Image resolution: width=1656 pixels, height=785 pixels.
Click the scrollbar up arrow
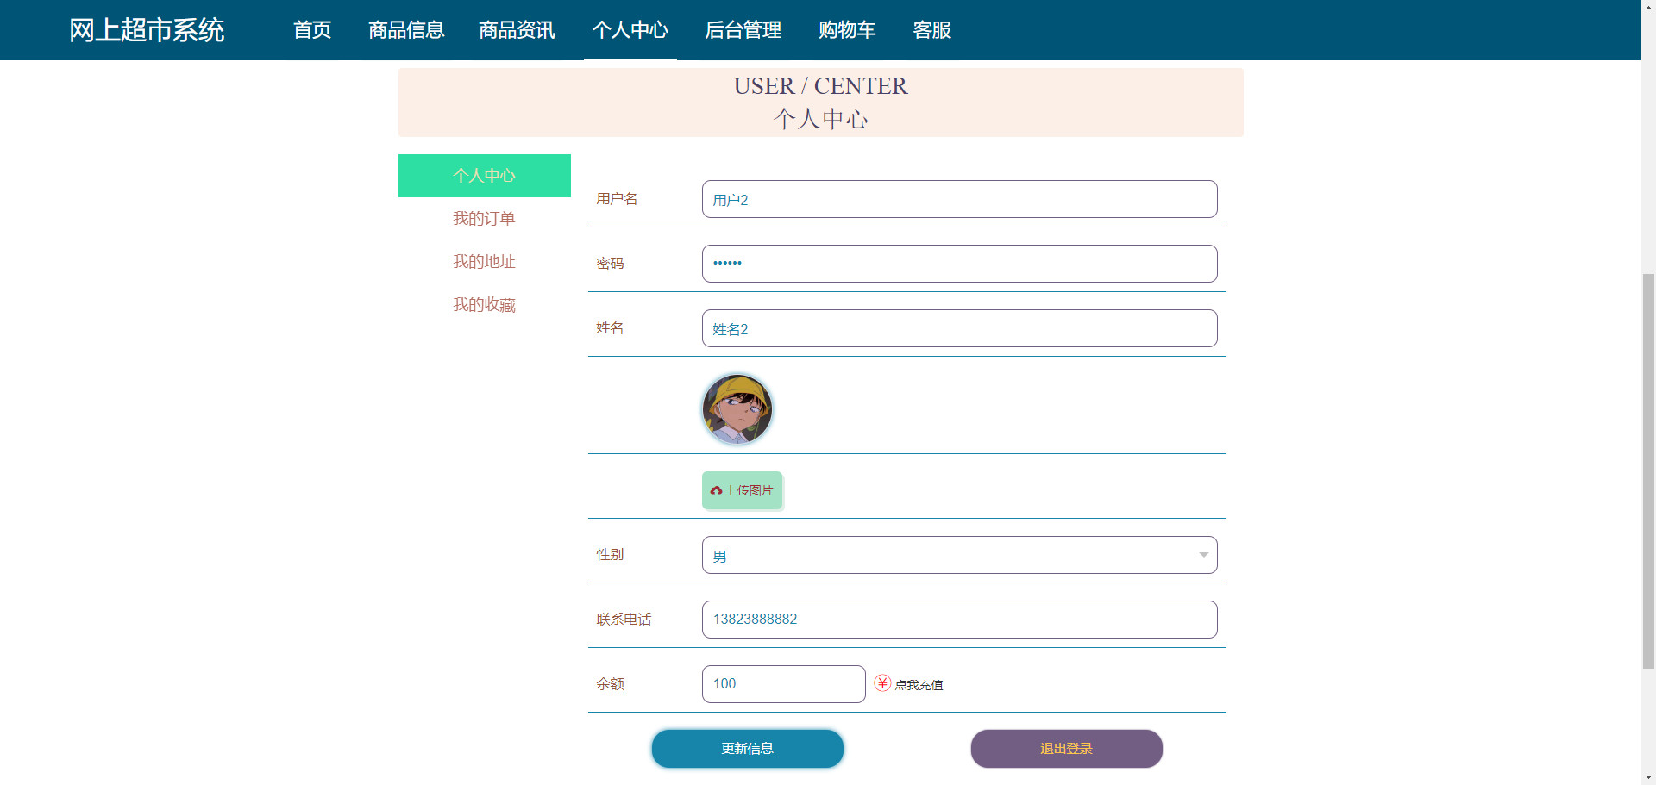coord(1648,7)
